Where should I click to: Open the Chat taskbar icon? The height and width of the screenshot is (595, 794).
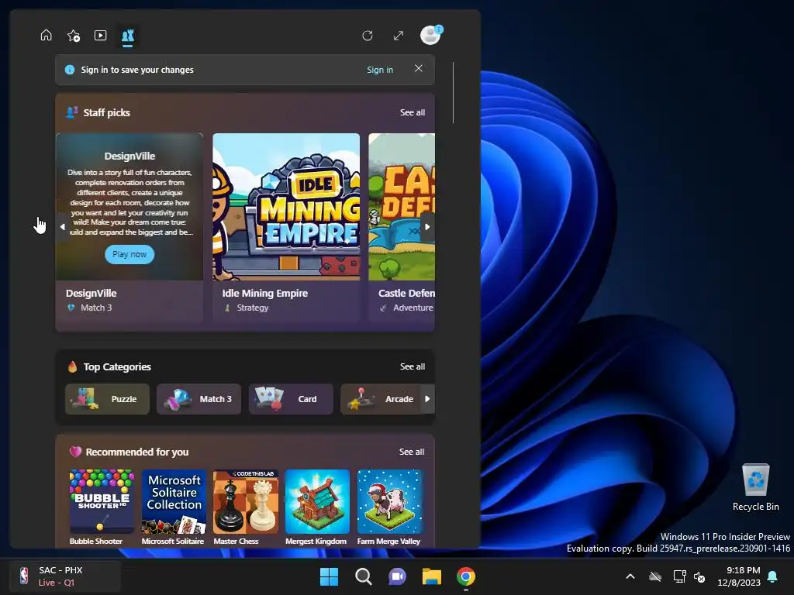[x=398, y=576]
